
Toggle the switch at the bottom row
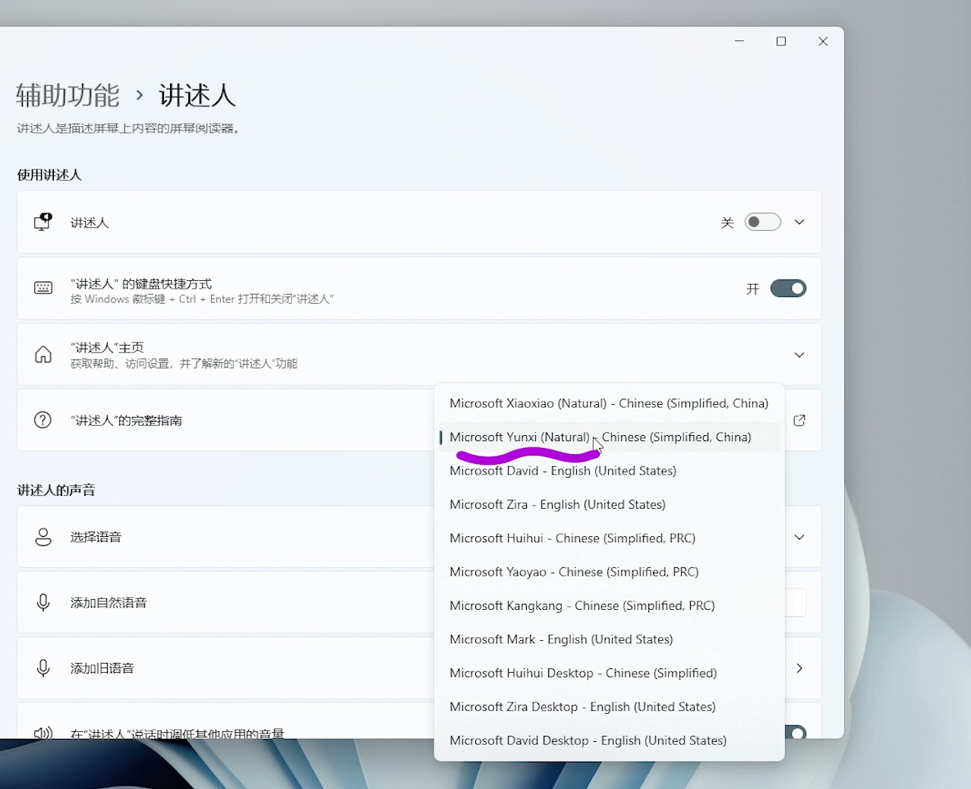[x=796, y=731]
